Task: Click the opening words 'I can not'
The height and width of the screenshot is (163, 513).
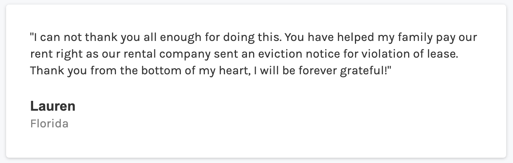Action: [50, 38]
